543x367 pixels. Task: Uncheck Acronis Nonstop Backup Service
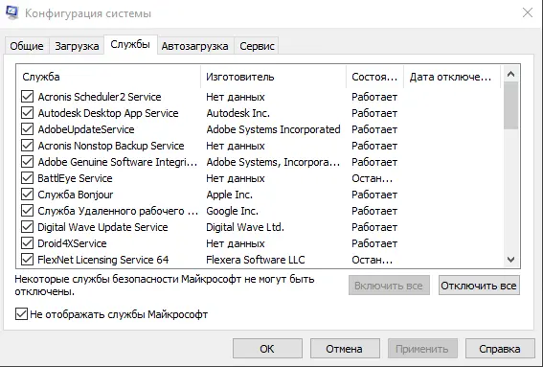[28, 146]
